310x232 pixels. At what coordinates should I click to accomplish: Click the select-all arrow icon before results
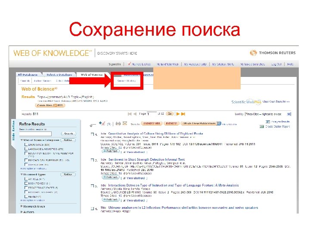[x=93, y=125]
